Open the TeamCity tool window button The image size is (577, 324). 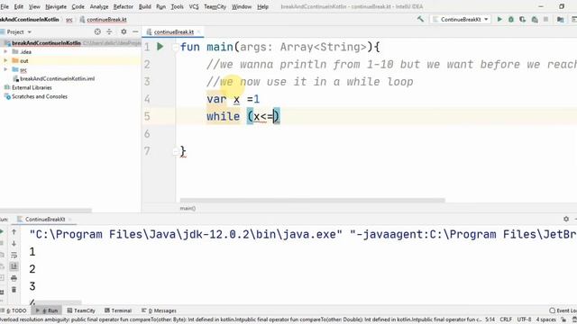[x=81, y=310]
